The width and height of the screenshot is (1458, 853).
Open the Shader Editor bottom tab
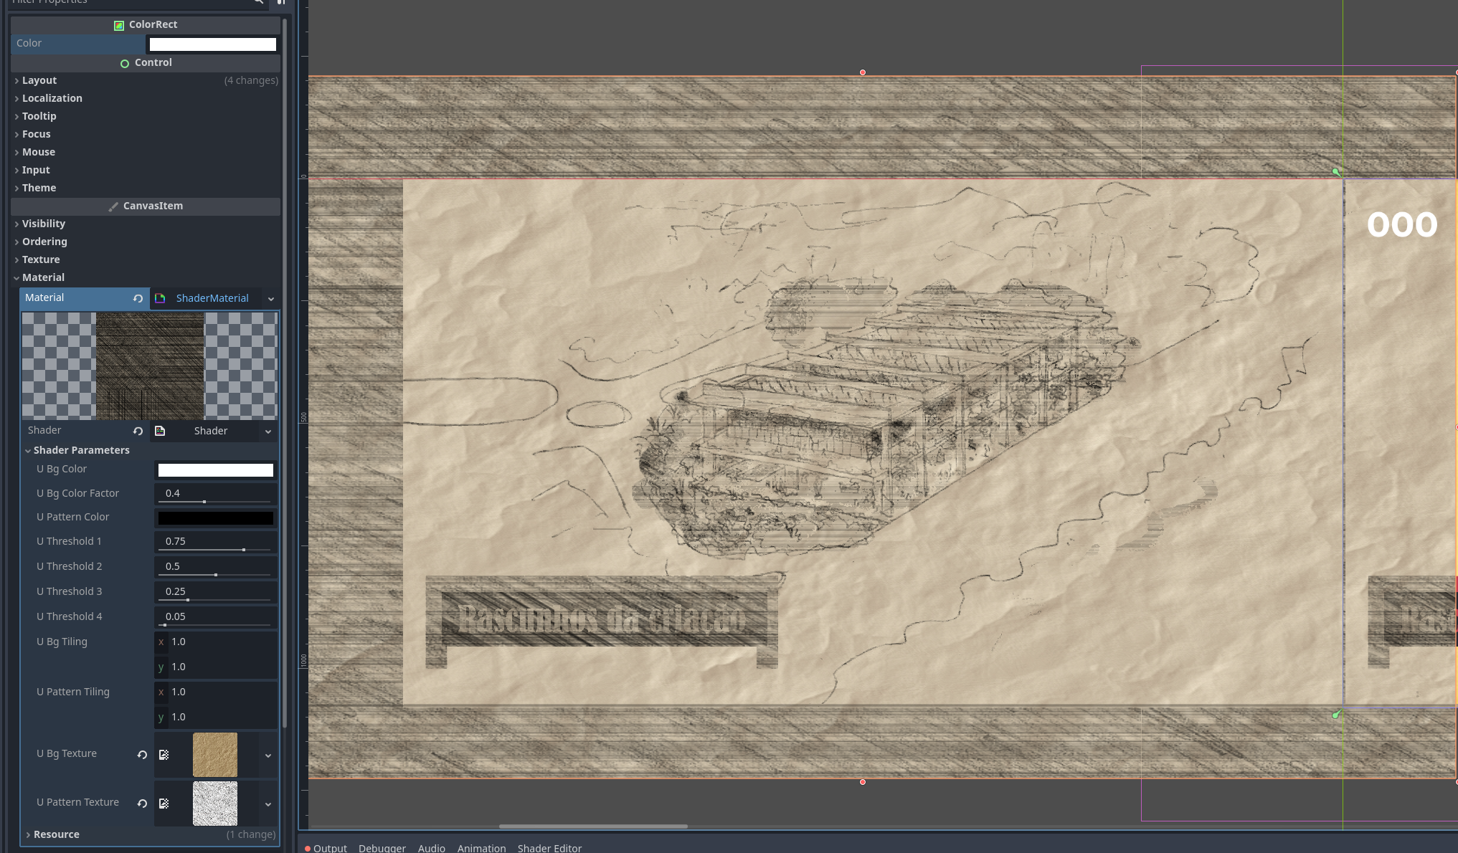click(549, 848)
